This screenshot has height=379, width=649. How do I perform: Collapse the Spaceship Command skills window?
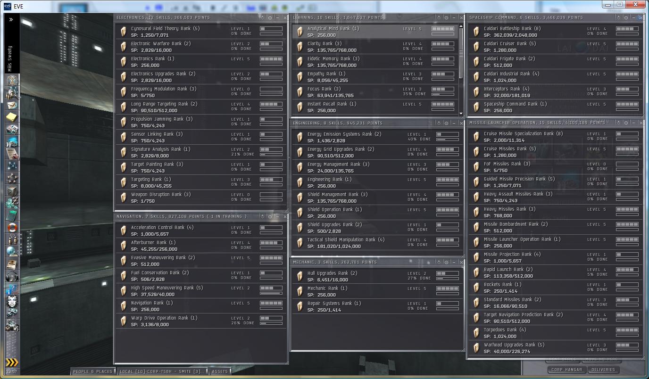coord(633,17)
